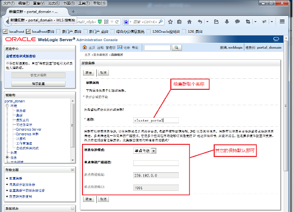Click the chat bubble toolbar icon

[237, 22]
